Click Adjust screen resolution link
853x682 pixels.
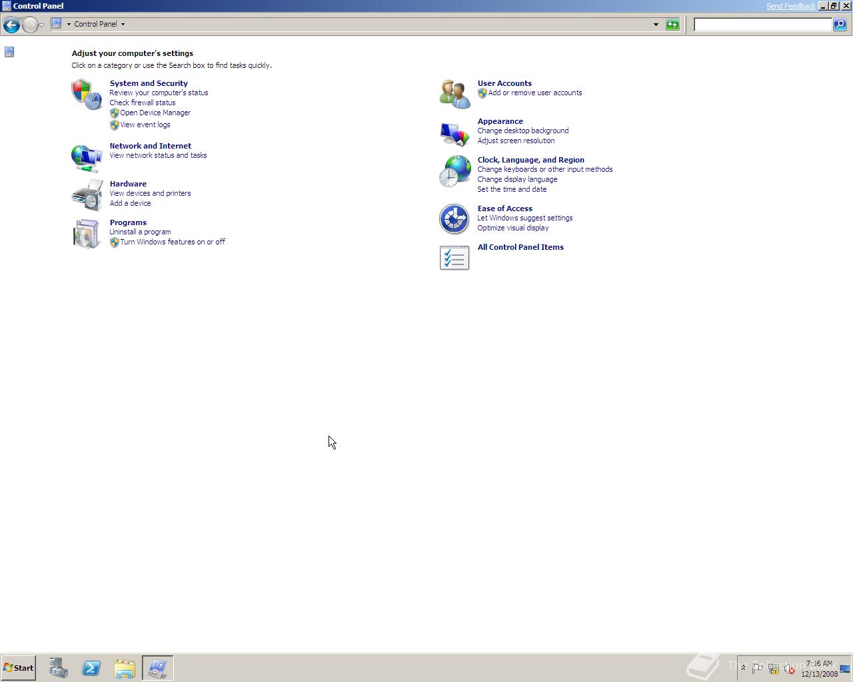tap(516, 141)
